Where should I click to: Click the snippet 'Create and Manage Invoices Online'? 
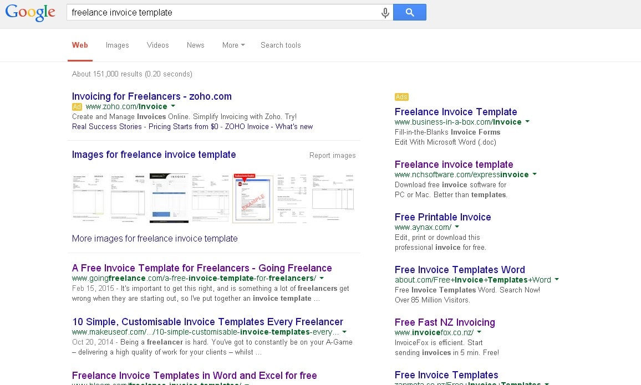pyautogui.click(x=184, y=117)
